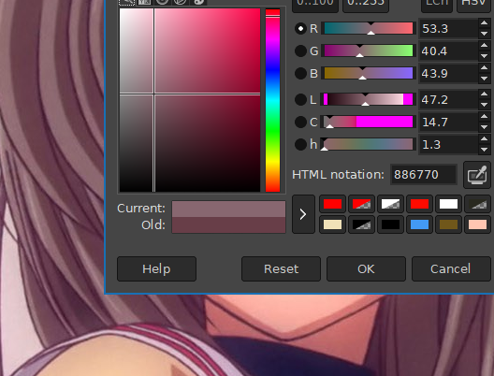Select the R channel radio button
The width and height of the screenshot is (494, 376).
300,29
